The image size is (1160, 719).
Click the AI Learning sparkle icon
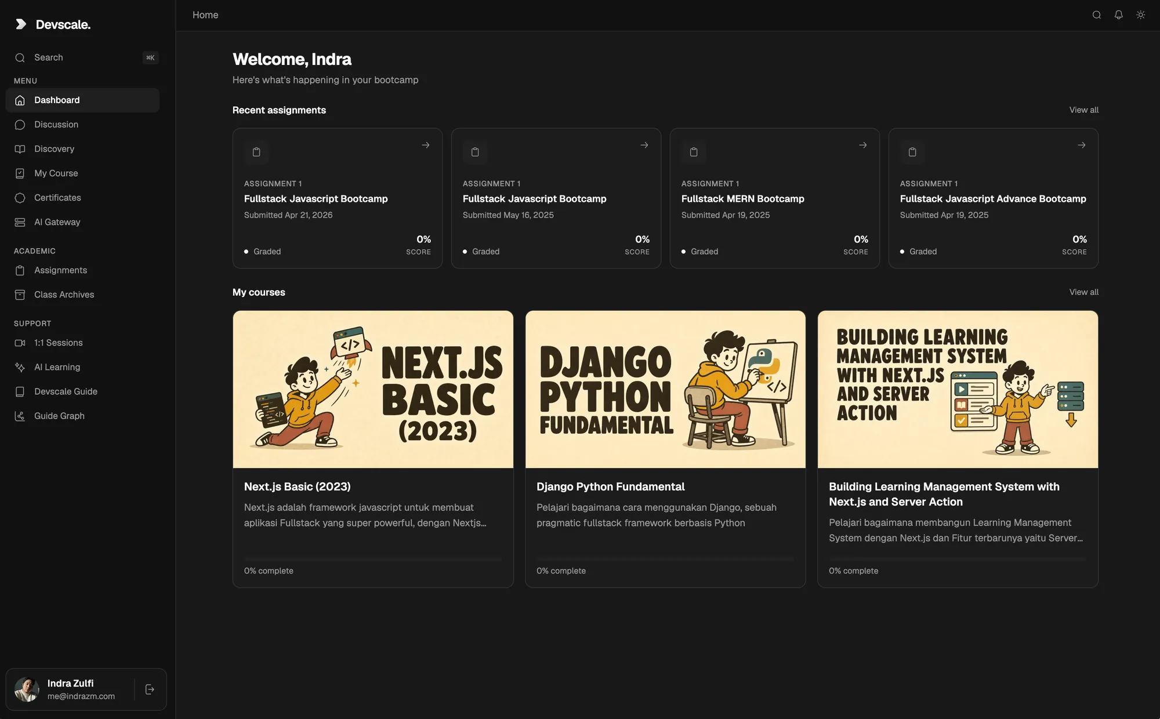click(20, 367)
